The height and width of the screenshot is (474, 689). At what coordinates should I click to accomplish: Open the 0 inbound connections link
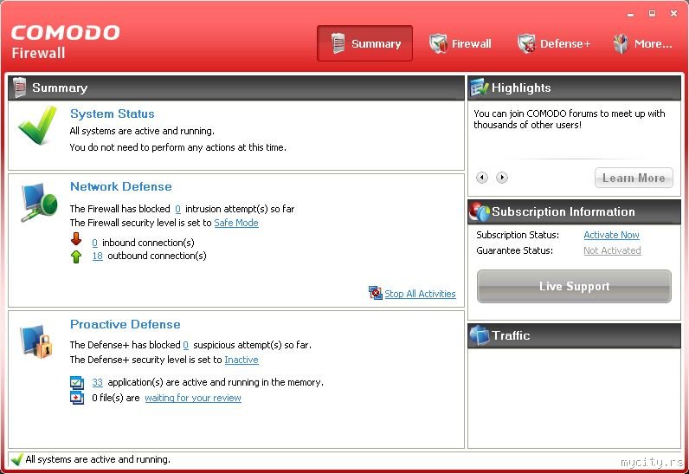click(x=94, y=243)
